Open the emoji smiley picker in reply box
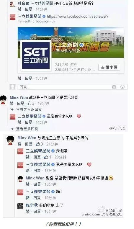 point(122,87)
